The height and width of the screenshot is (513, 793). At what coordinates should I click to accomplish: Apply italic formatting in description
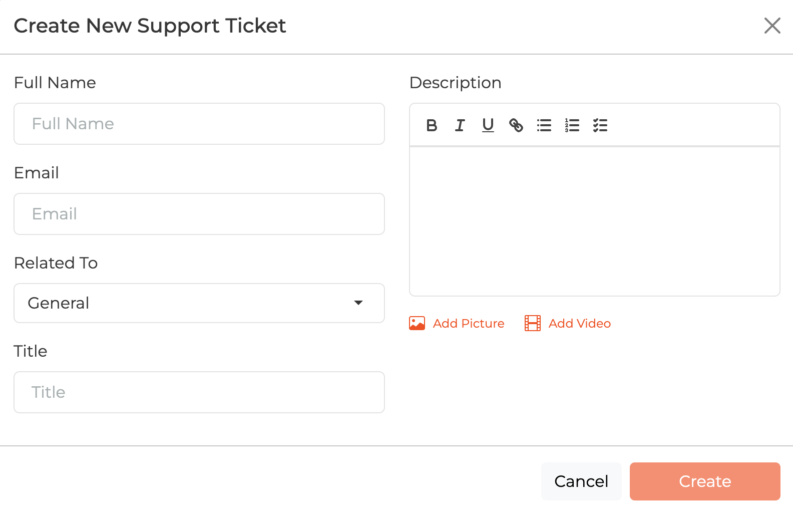click(x=460, y=125)
